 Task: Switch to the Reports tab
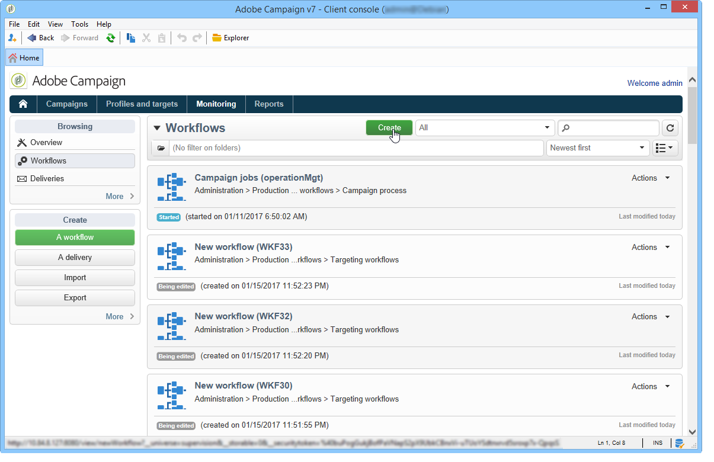[x=269, y=104]
